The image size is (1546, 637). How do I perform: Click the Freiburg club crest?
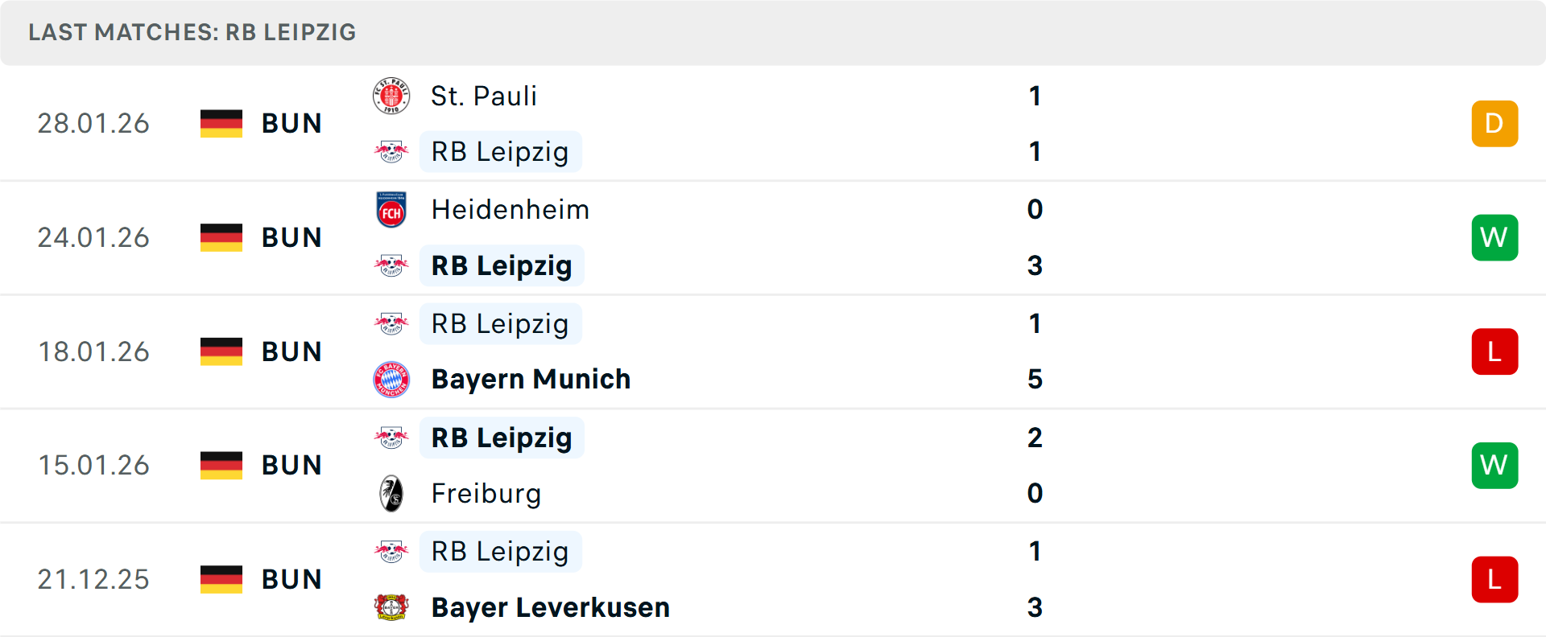pos(391,494)
